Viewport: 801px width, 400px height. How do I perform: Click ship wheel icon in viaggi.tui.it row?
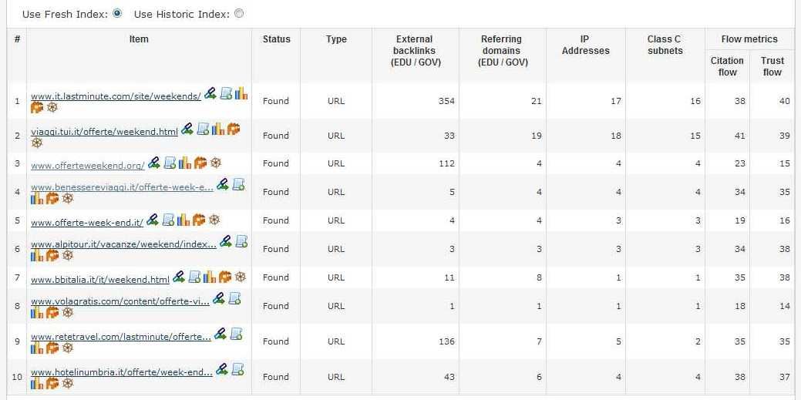[37, 143]
